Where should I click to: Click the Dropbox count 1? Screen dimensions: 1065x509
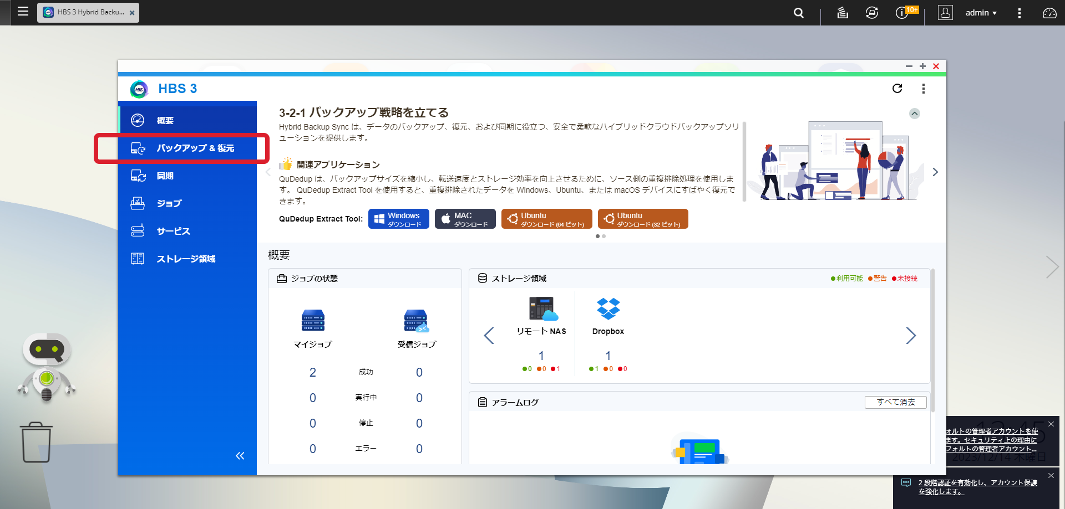608,356
